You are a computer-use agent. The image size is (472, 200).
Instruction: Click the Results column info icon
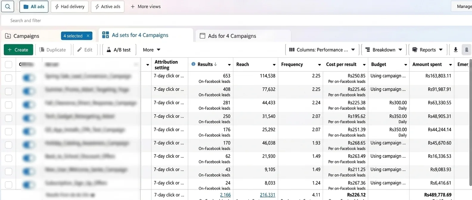[193, 64]
